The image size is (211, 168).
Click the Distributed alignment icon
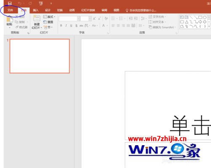pos(133,25)
